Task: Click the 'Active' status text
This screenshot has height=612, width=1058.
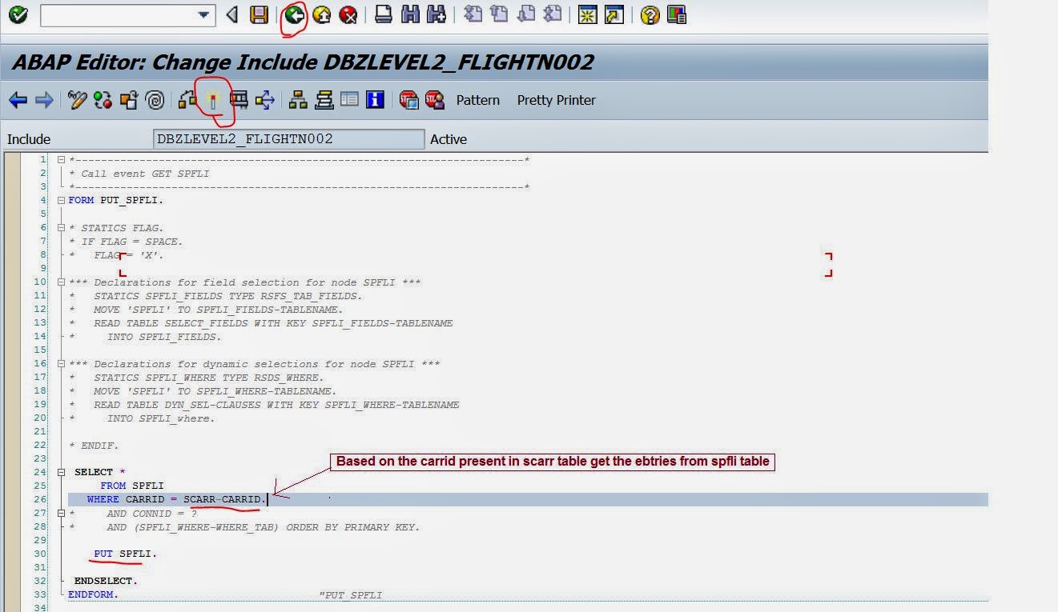Action: [x=449, y=139]
